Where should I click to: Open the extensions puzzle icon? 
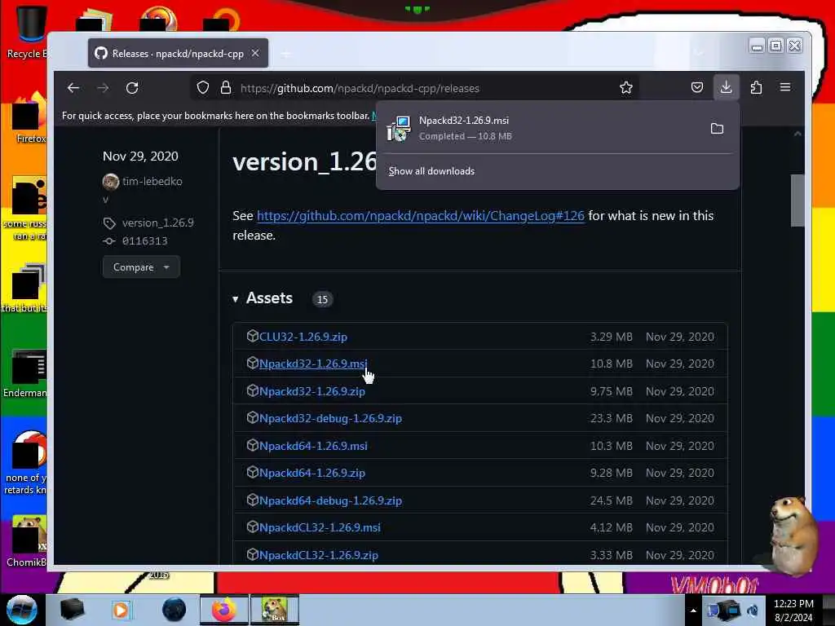(x=756, y=87)
